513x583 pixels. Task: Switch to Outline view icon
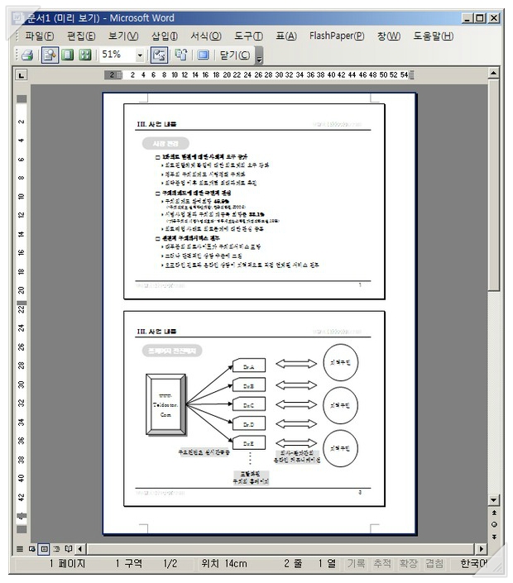tap(56, 548)
